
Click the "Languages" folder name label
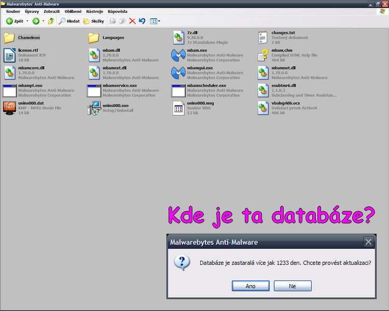click(114, 38)
